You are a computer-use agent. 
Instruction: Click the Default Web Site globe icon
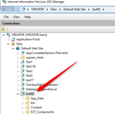click(x=18, y=48)
